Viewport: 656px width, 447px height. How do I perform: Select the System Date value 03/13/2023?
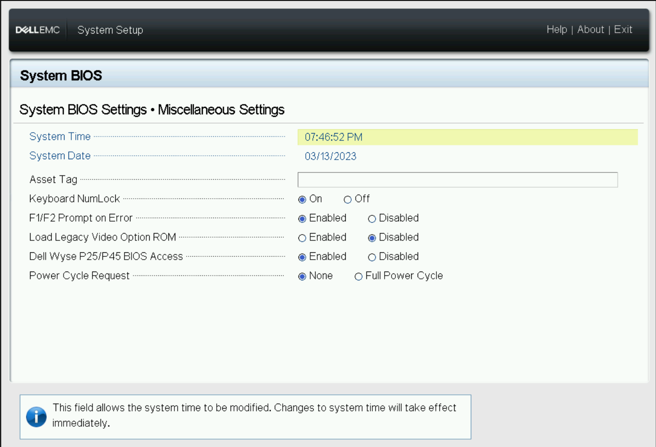tap(330, 156)
